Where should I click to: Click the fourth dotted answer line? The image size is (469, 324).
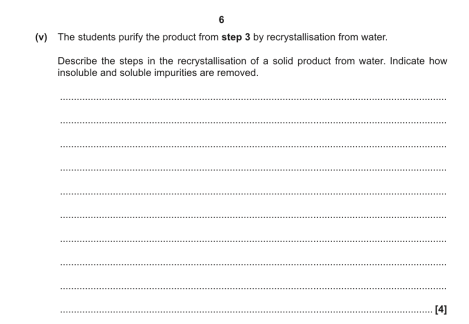tap(252, 170)
